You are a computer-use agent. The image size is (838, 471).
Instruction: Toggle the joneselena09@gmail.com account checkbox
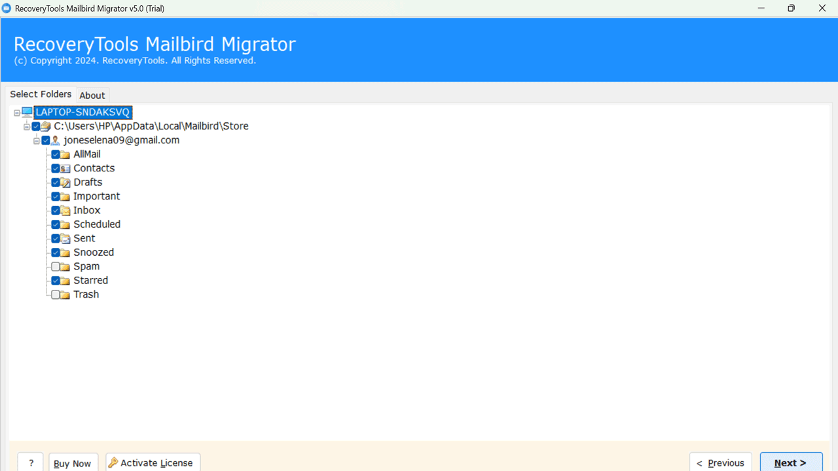[x=46, y=141]
